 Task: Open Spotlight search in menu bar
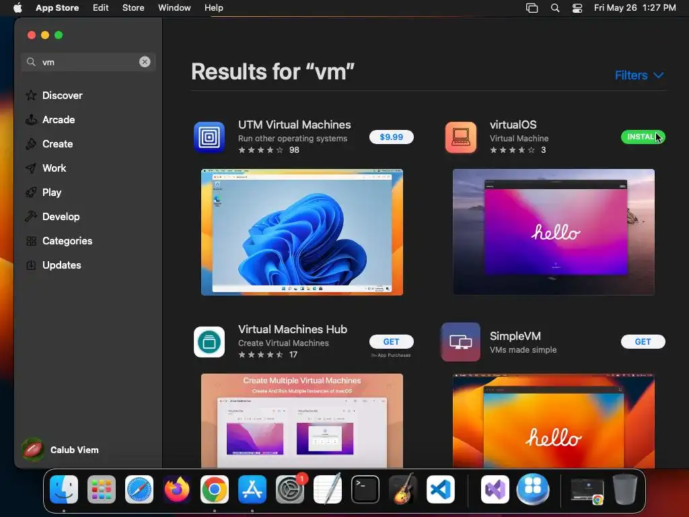coord(555,8)
